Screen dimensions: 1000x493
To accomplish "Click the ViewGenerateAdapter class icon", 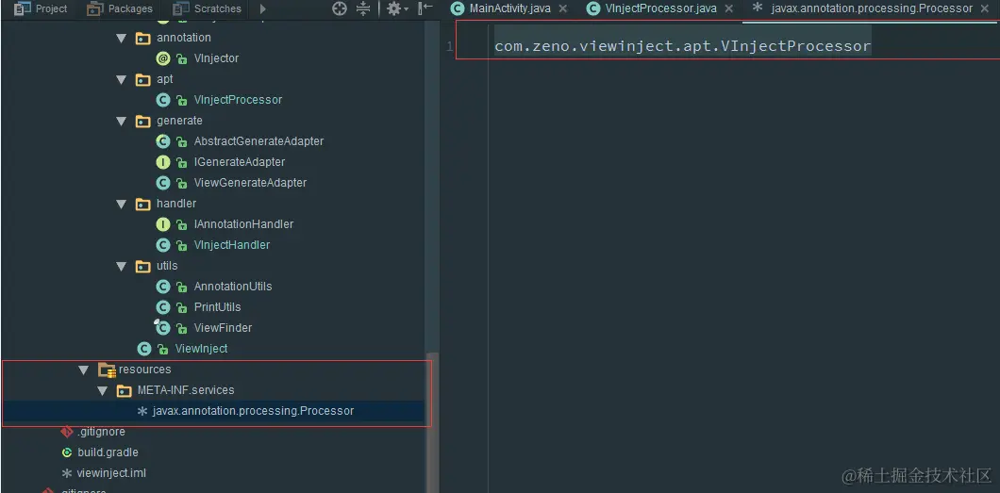I will [163, 183].
